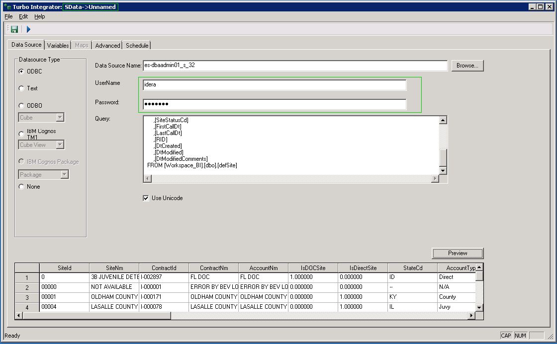Select the Data Source tab
Image resolution: width=557 pixels, height=344 pixels.
tap(26, 44)
